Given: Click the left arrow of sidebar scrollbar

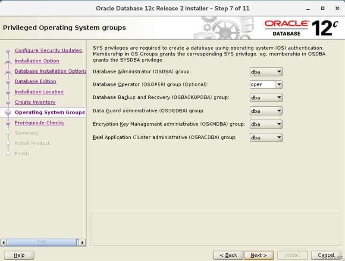Looking at the screenshot, I should pos(3,243).
